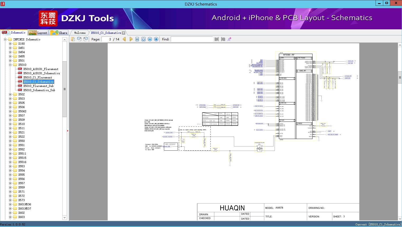Screen dimensions: 402x227
Task: Click PDF icon of X5010_A1B1D1_Placement
Action: [20, 69]
